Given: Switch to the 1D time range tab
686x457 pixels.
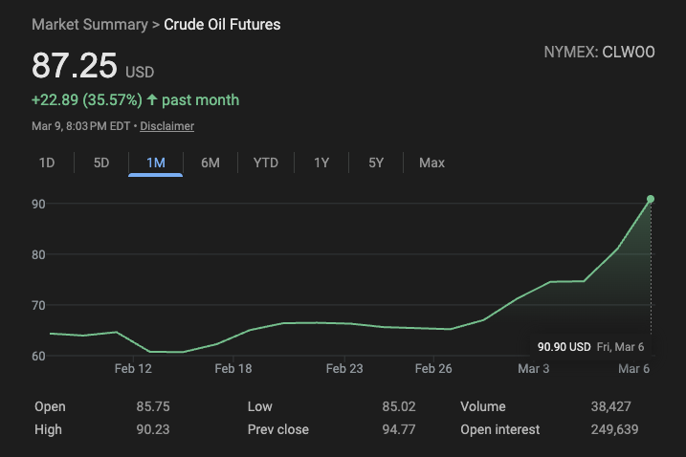Looking at the screenshot, I should point(46,163).
